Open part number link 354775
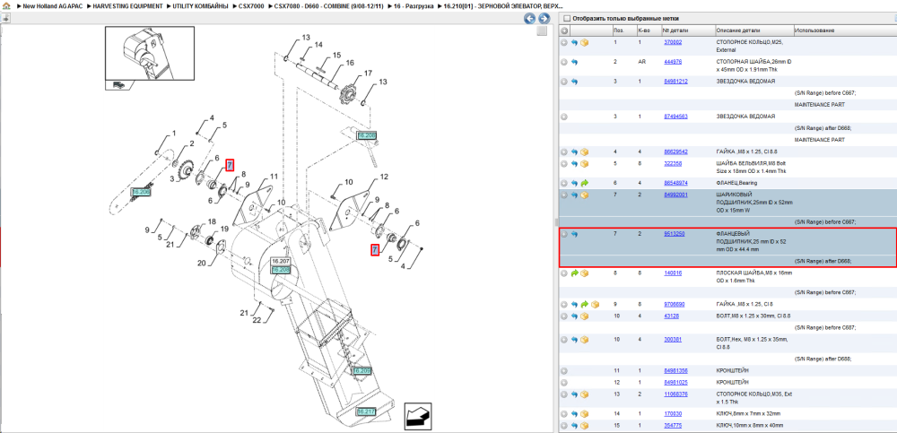Viewport: 897px width, 433px height. pos(673,426)
